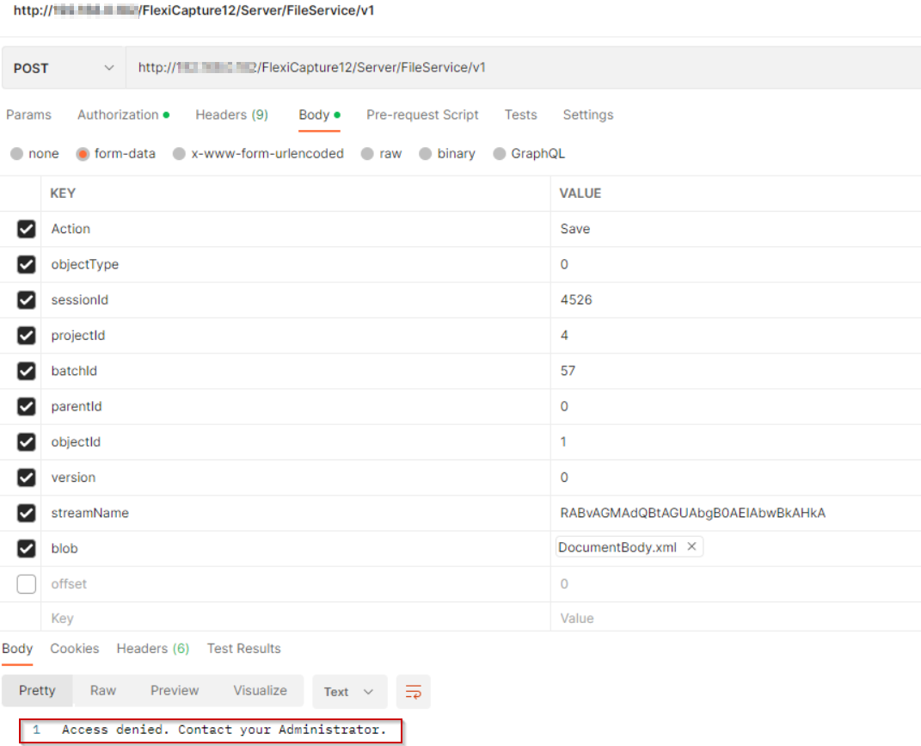Click the empty Value placeholder field

pyautogui.click(x=735, y=619)
